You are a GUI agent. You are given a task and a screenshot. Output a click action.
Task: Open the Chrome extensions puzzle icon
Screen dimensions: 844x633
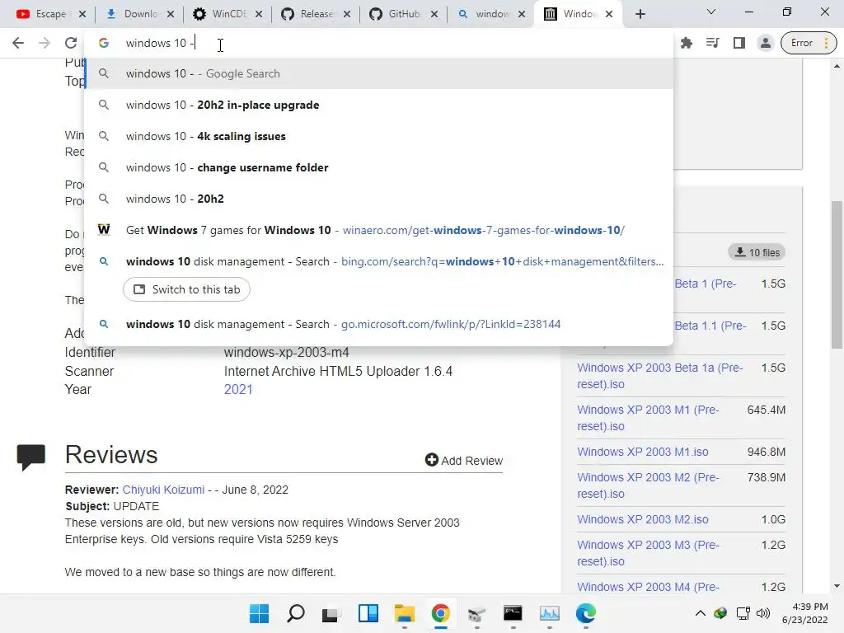(687, 43)
